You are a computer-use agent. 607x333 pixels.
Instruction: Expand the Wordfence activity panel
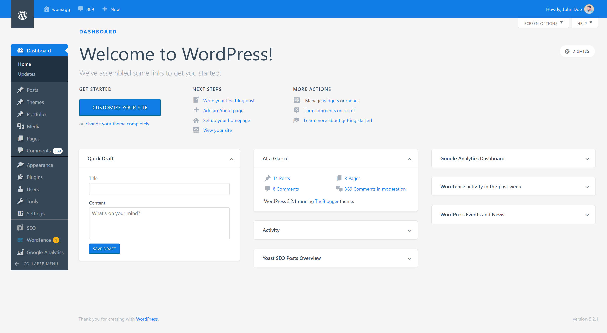pyautogui.click(x=587, y=187)
